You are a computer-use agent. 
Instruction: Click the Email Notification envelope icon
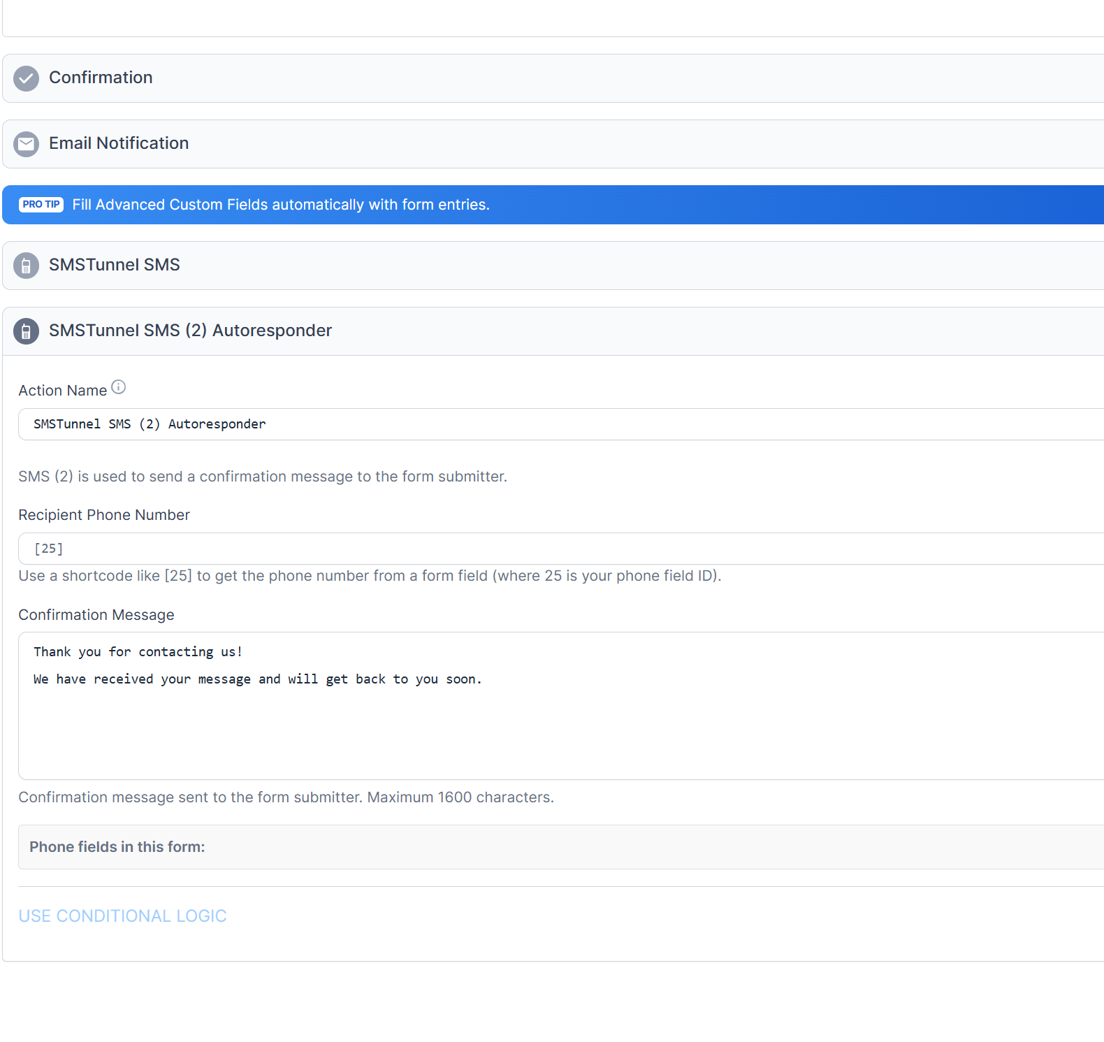(x=26, y=144)
